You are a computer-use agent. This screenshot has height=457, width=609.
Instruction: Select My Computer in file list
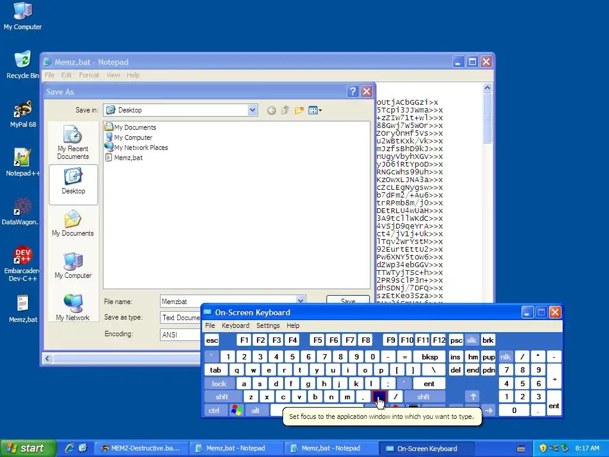[128, 137]
